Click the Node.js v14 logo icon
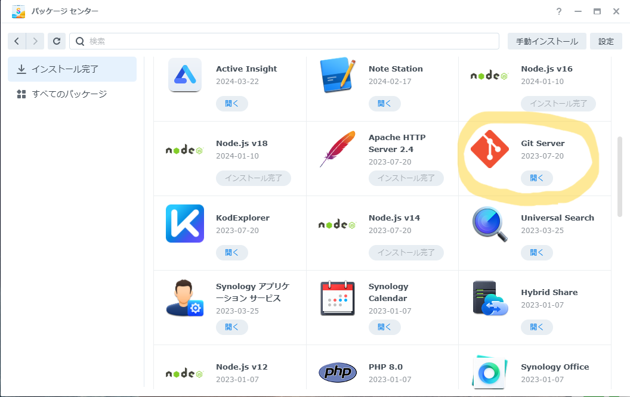 click(x=337, y=224)
